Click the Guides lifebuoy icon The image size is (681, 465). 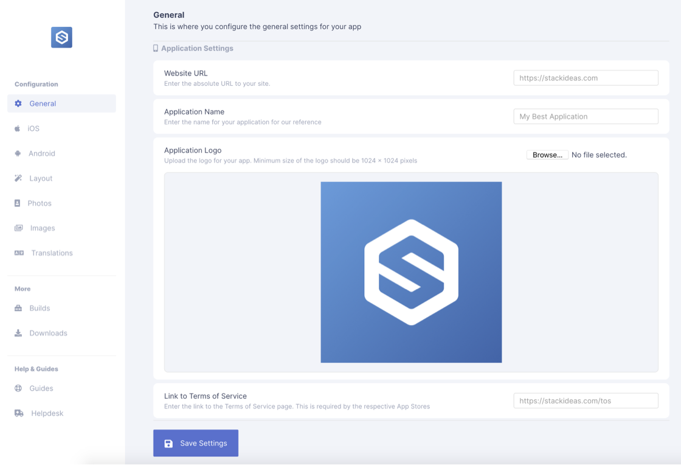[18, 388]
